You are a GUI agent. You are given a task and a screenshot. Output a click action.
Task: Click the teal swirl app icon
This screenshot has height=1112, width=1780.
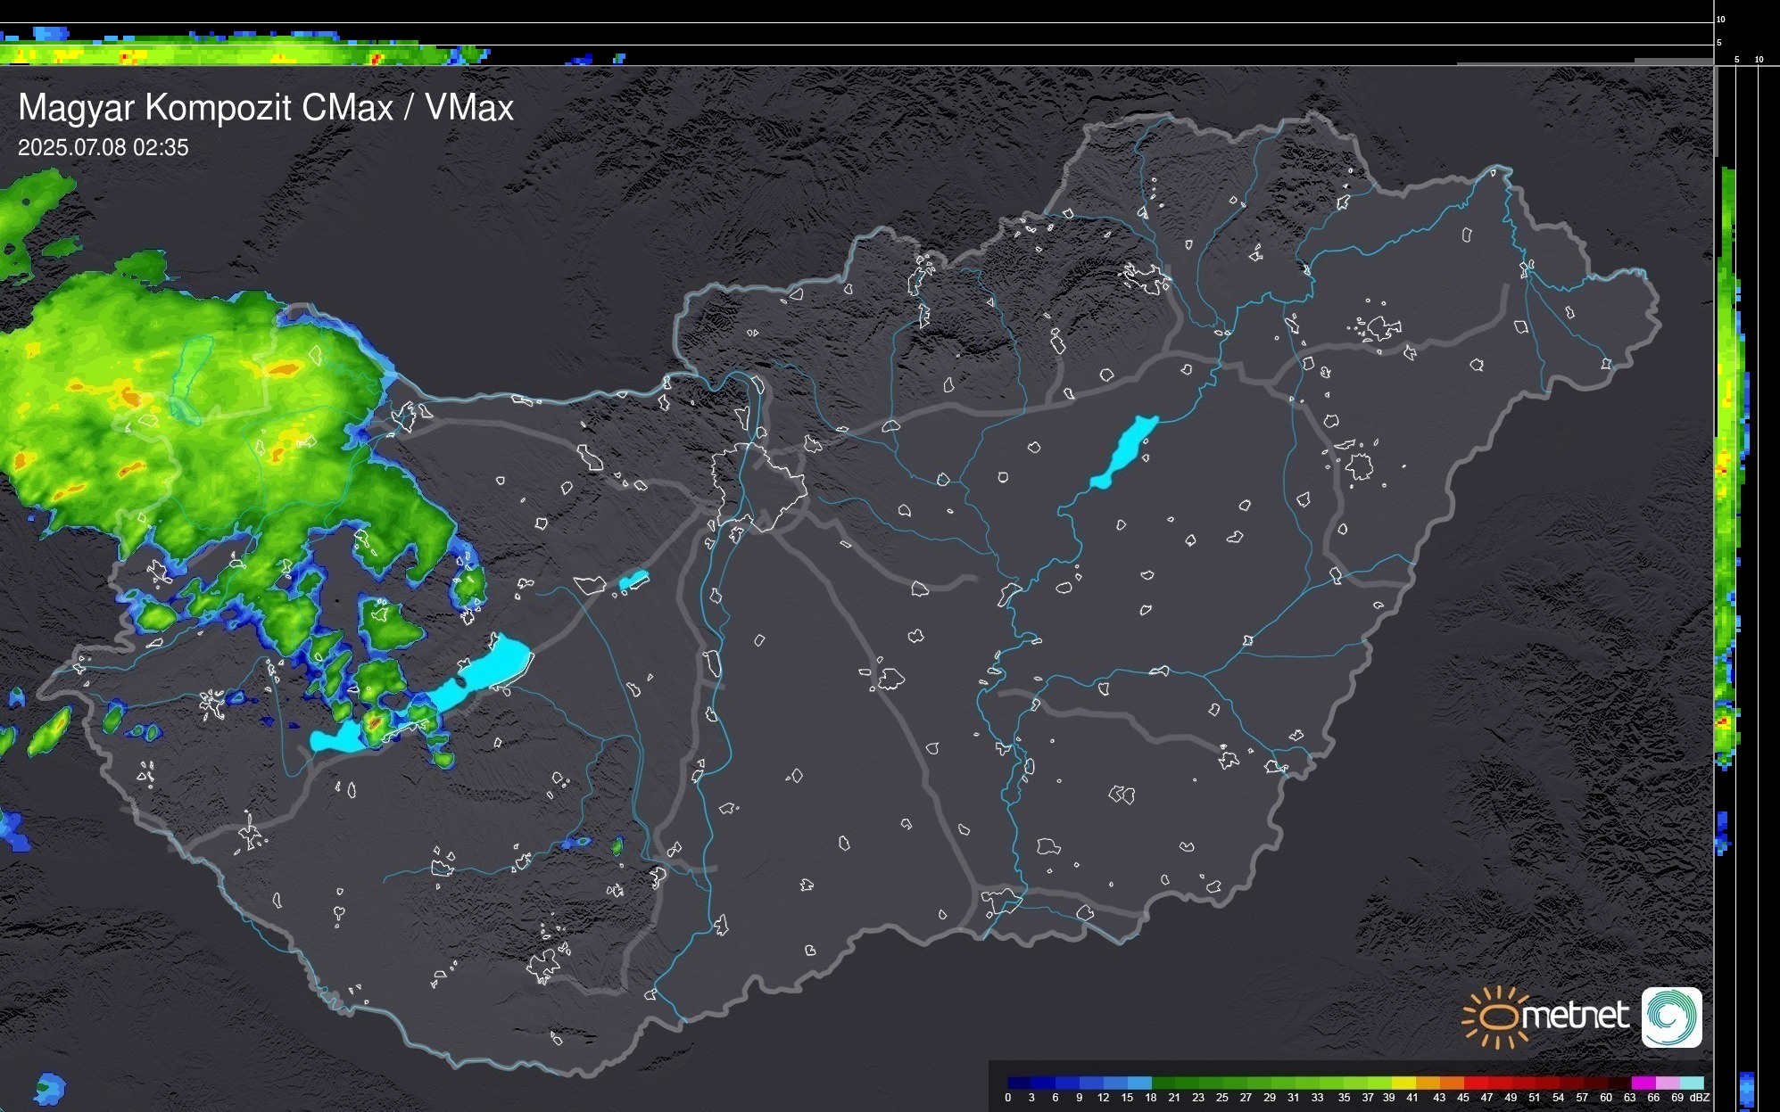click(x=1671, y=1017)
